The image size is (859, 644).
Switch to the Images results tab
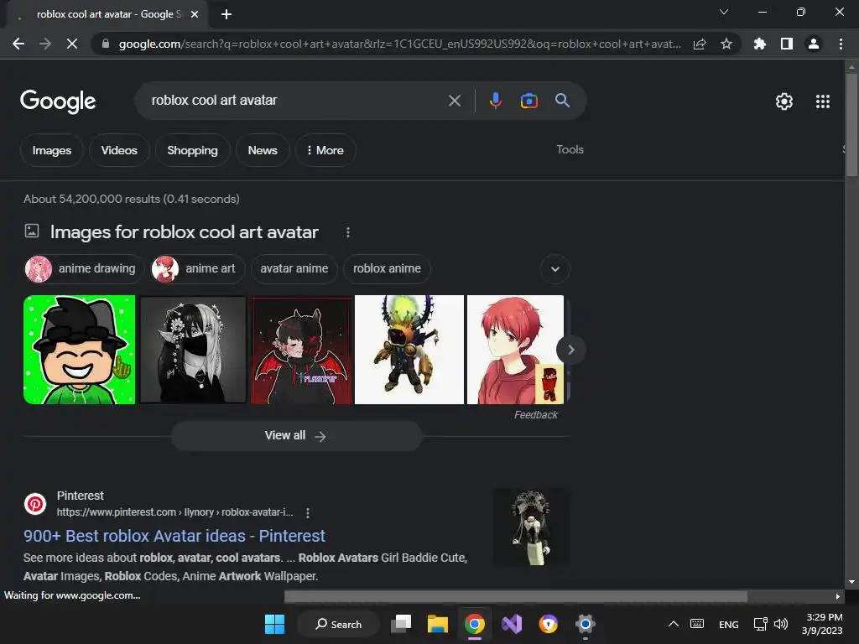pyautogui.click(x=51, y=150)
